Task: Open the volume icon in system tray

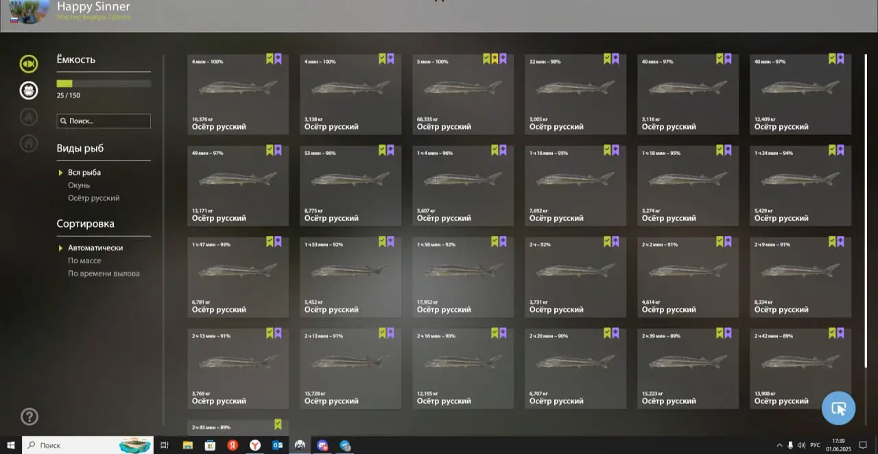Action: [802, 445]
